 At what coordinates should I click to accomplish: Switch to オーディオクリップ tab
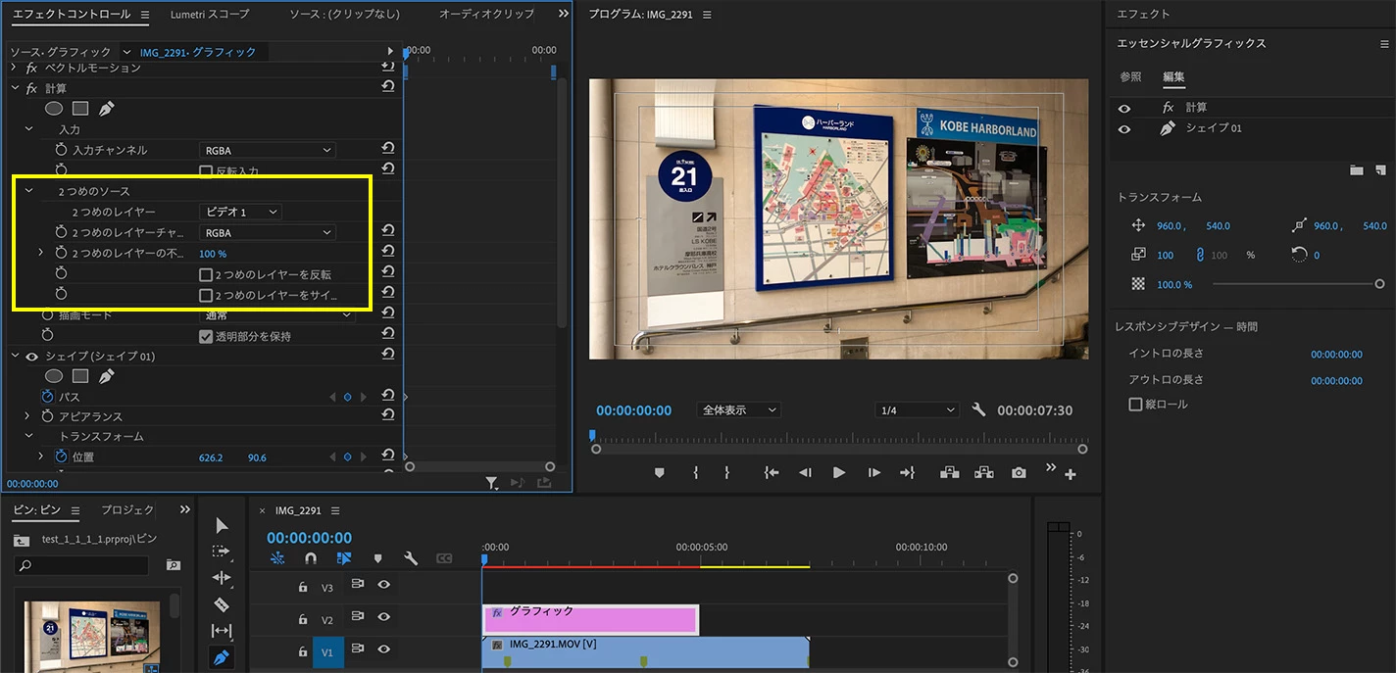(486, 14)
